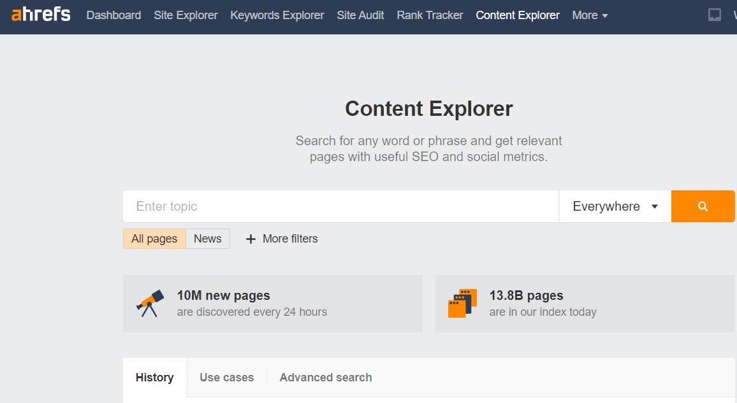
Task: Open the Dashboard menu item
Action: coord(113,15)
